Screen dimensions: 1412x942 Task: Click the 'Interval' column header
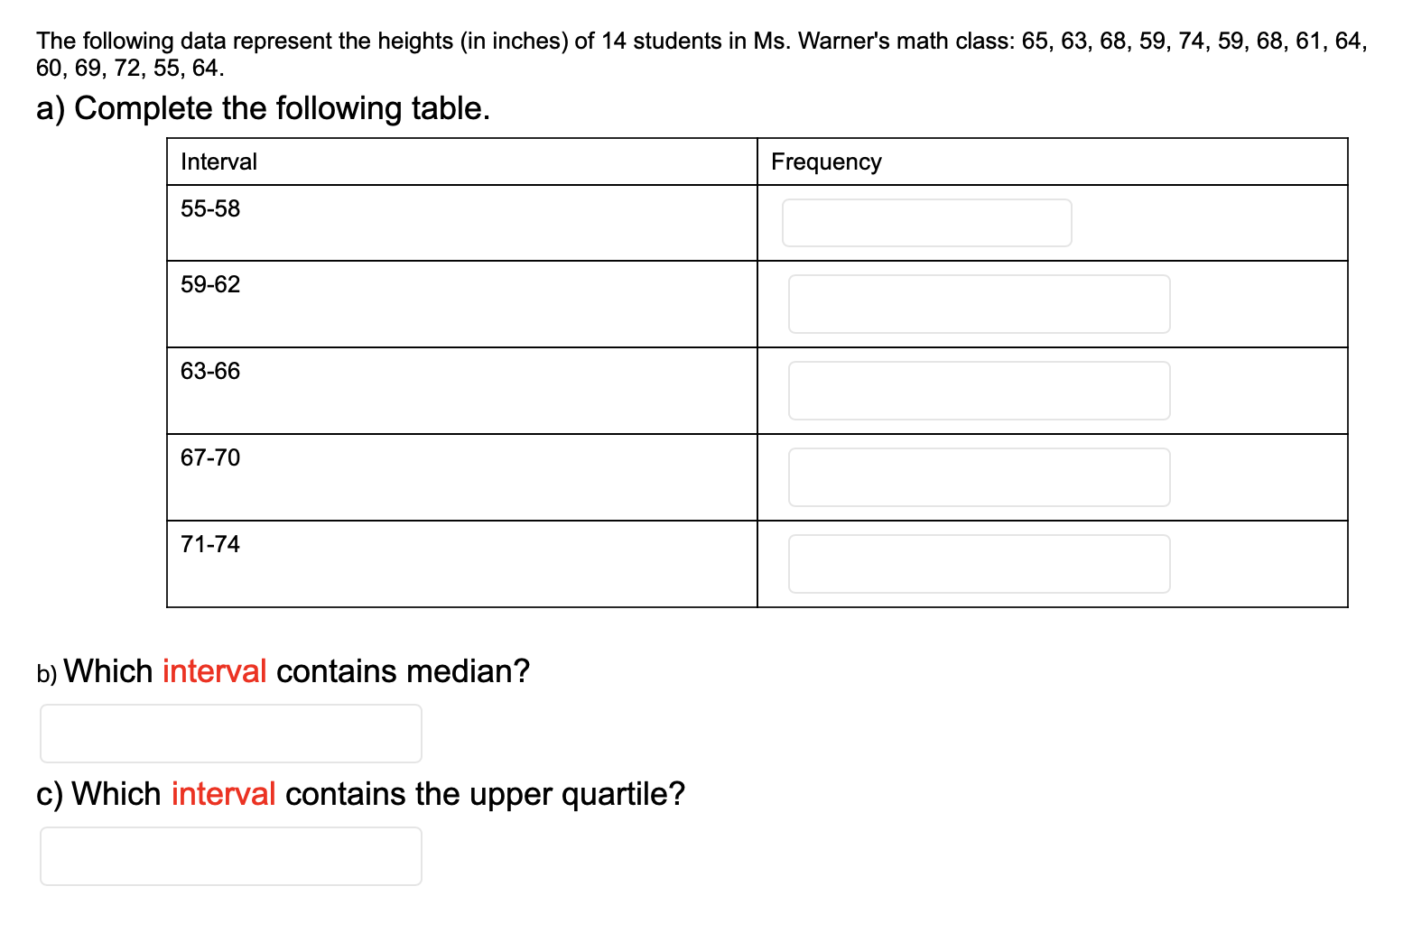coord(218,162)
